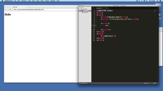The width and height of the screenshot is (163, 91).
Task: Click the opening body tag on line 12
Action: coord(100,34)
